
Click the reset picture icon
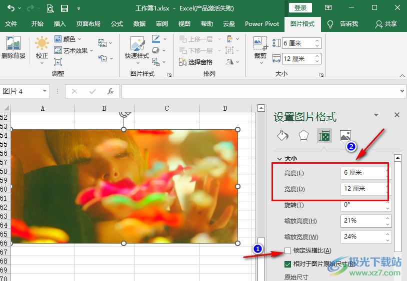(102, 58)
